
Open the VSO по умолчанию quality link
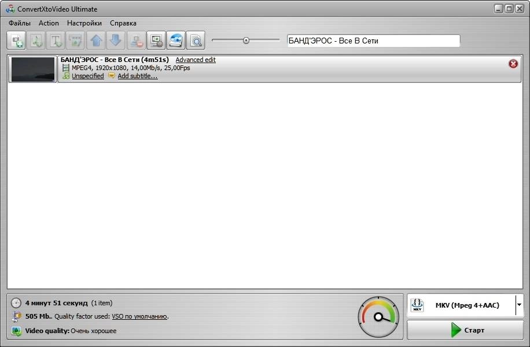[x=139, y=316]
